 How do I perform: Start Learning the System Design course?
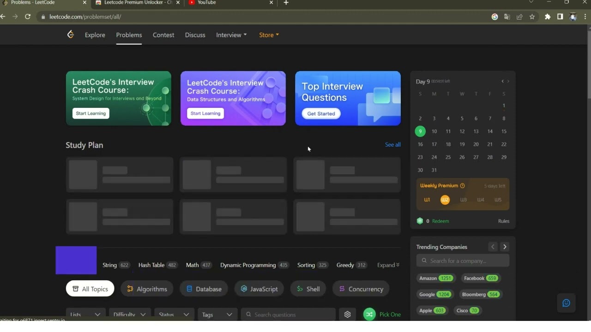[91, 113]
